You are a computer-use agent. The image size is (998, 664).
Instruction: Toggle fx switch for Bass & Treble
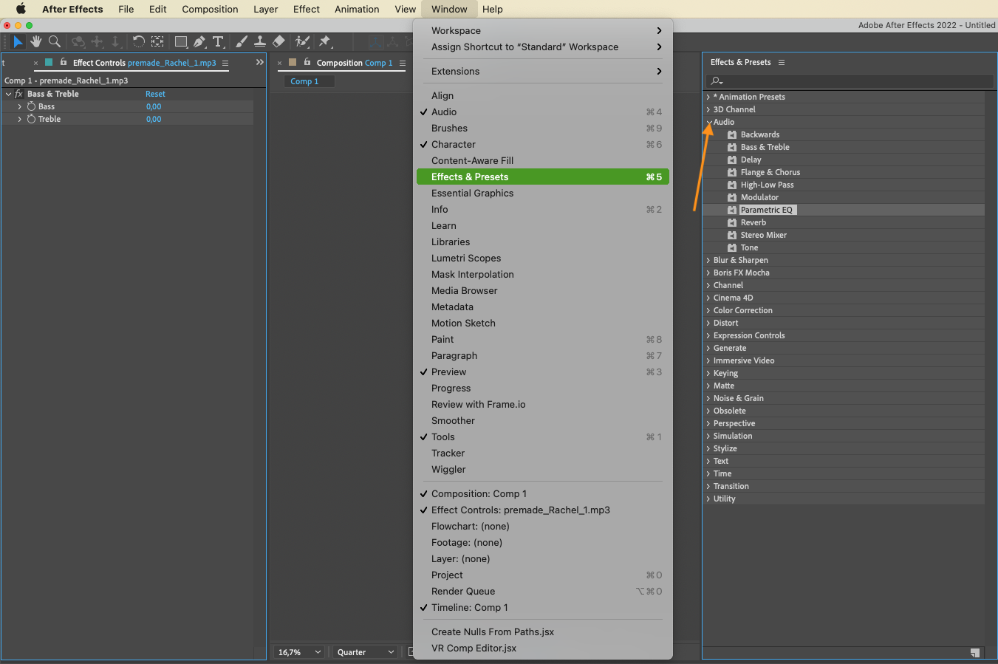click(19, 94)
